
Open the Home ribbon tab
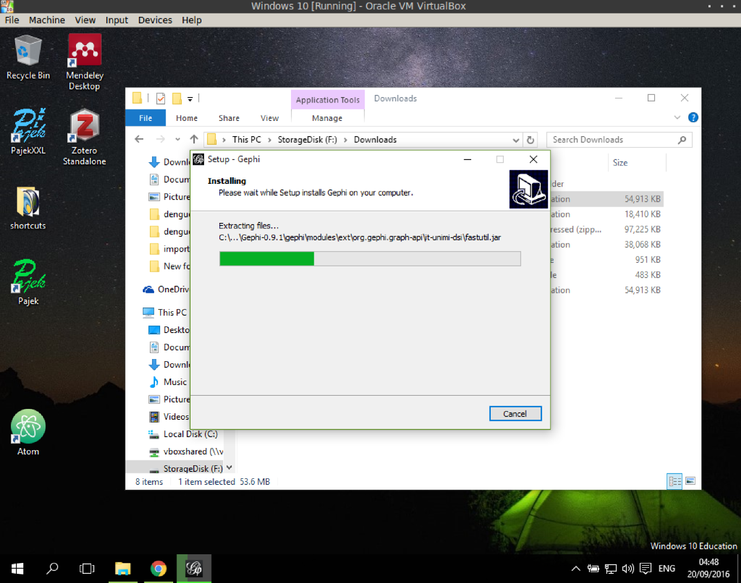(187, 118)
